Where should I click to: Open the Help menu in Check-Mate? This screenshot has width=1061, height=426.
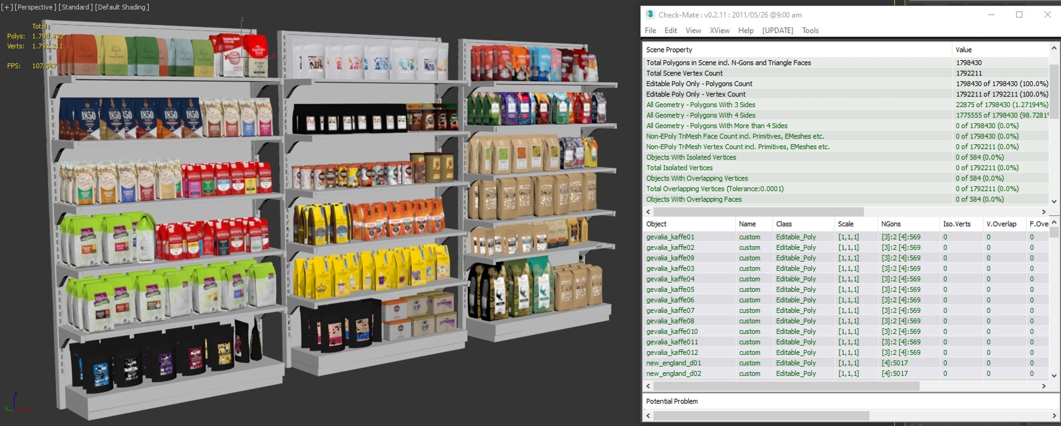(x=745, y=30)
